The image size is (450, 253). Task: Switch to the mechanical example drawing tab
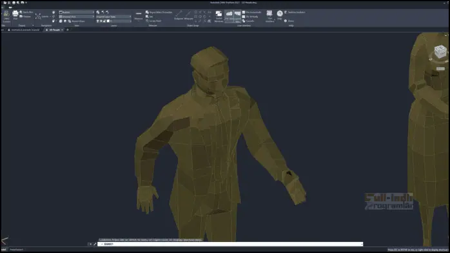(24, 30)
